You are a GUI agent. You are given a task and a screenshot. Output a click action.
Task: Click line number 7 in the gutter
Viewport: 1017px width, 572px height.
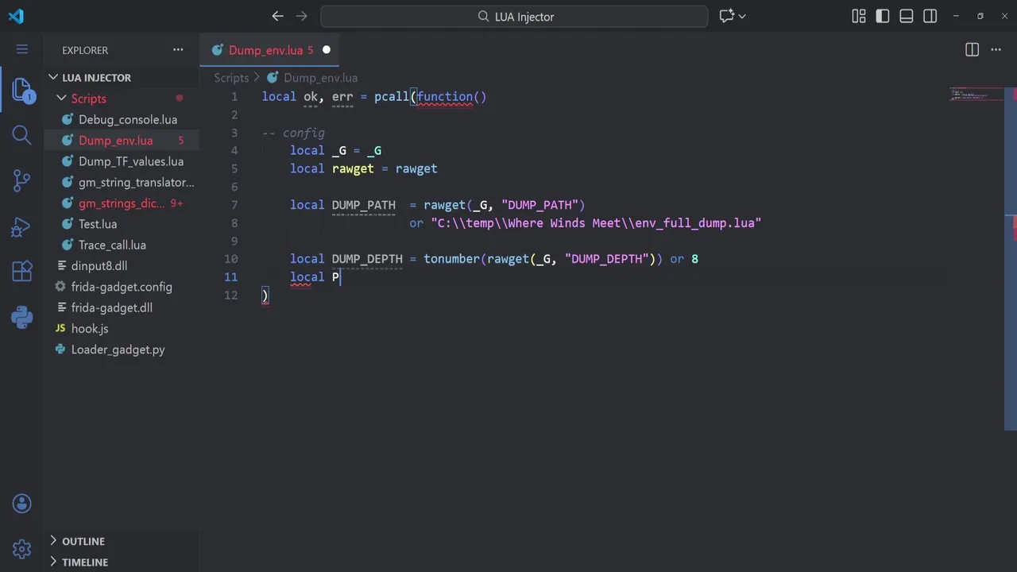click(234, 205)
